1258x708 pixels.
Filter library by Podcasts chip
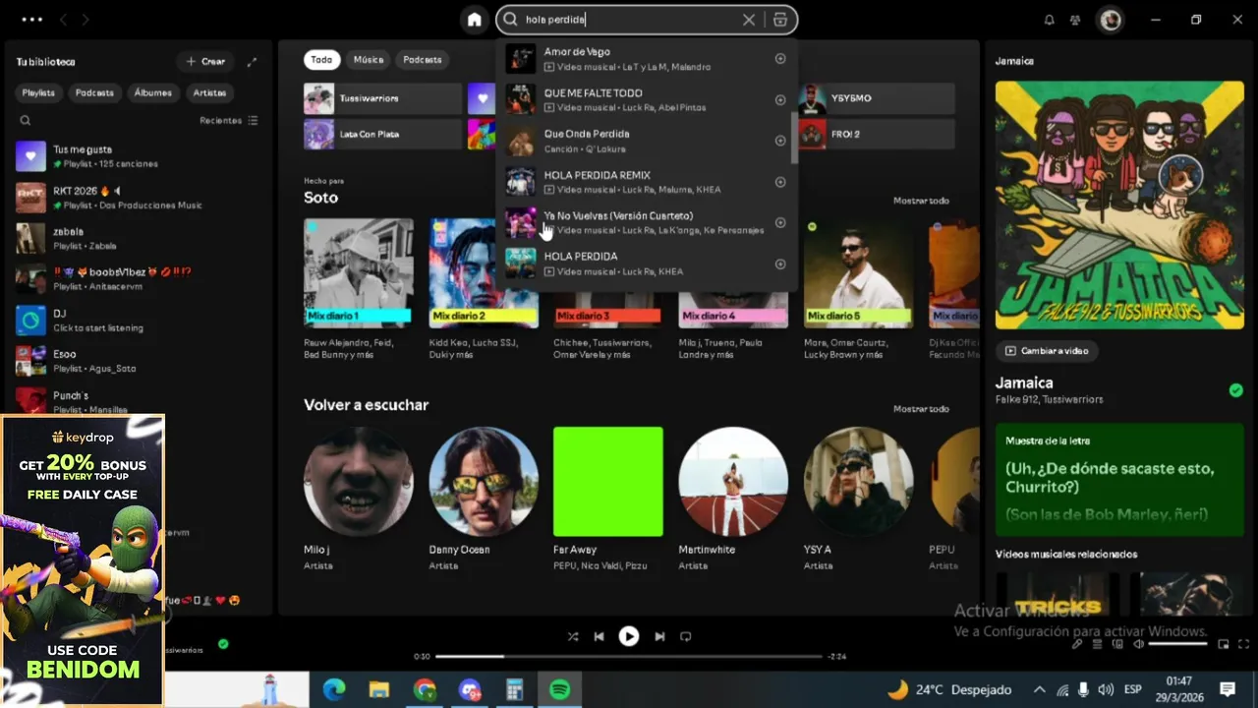point(94,92)
